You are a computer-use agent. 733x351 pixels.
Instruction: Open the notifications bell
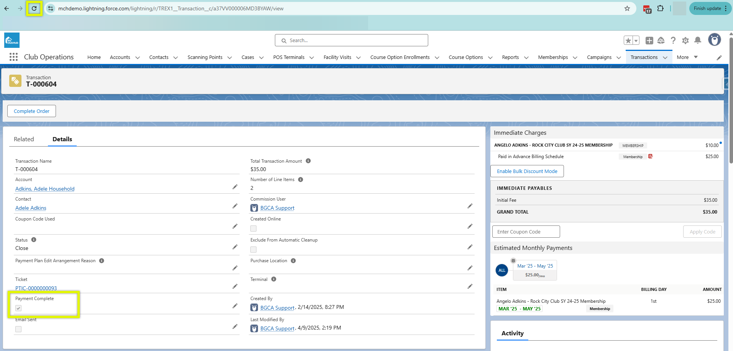point(698,41)
